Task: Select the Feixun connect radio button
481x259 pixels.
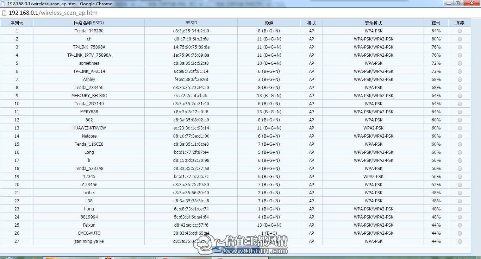Action: point(460,225)
